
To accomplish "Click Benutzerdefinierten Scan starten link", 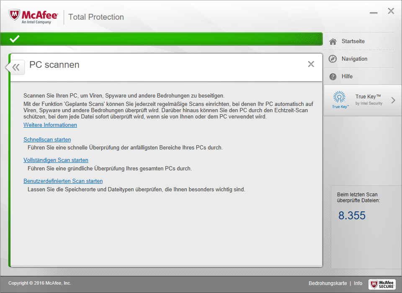I will coord(63,181).
